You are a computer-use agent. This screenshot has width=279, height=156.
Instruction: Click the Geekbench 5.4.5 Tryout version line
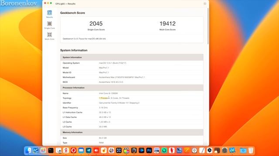point(84,39)
